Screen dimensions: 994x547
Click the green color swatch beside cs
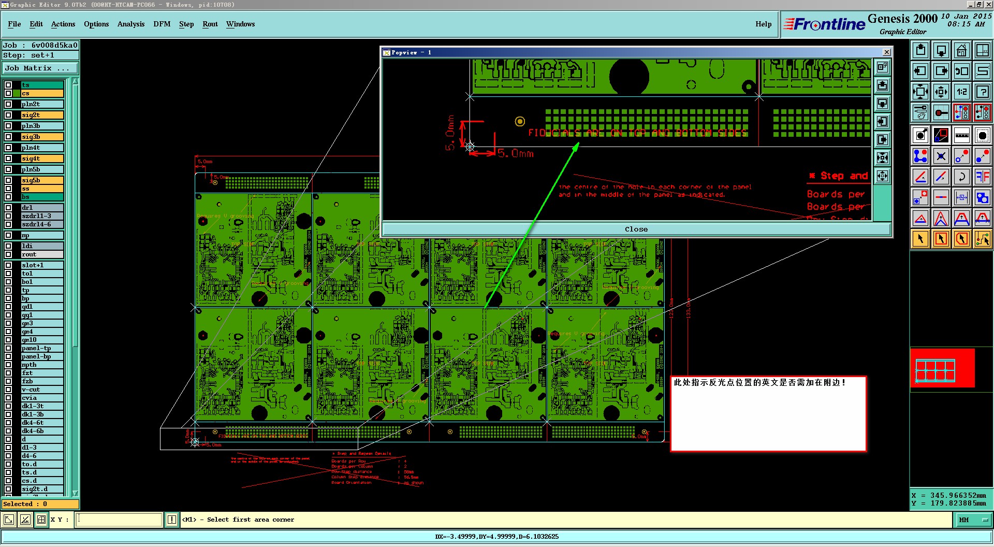coord(17,93)
